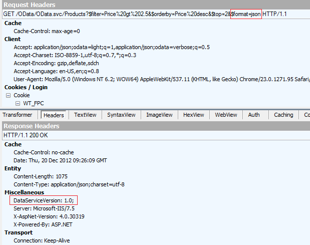Select the HTTP/1.1 200 OK status line

click(x=25, y=135)
